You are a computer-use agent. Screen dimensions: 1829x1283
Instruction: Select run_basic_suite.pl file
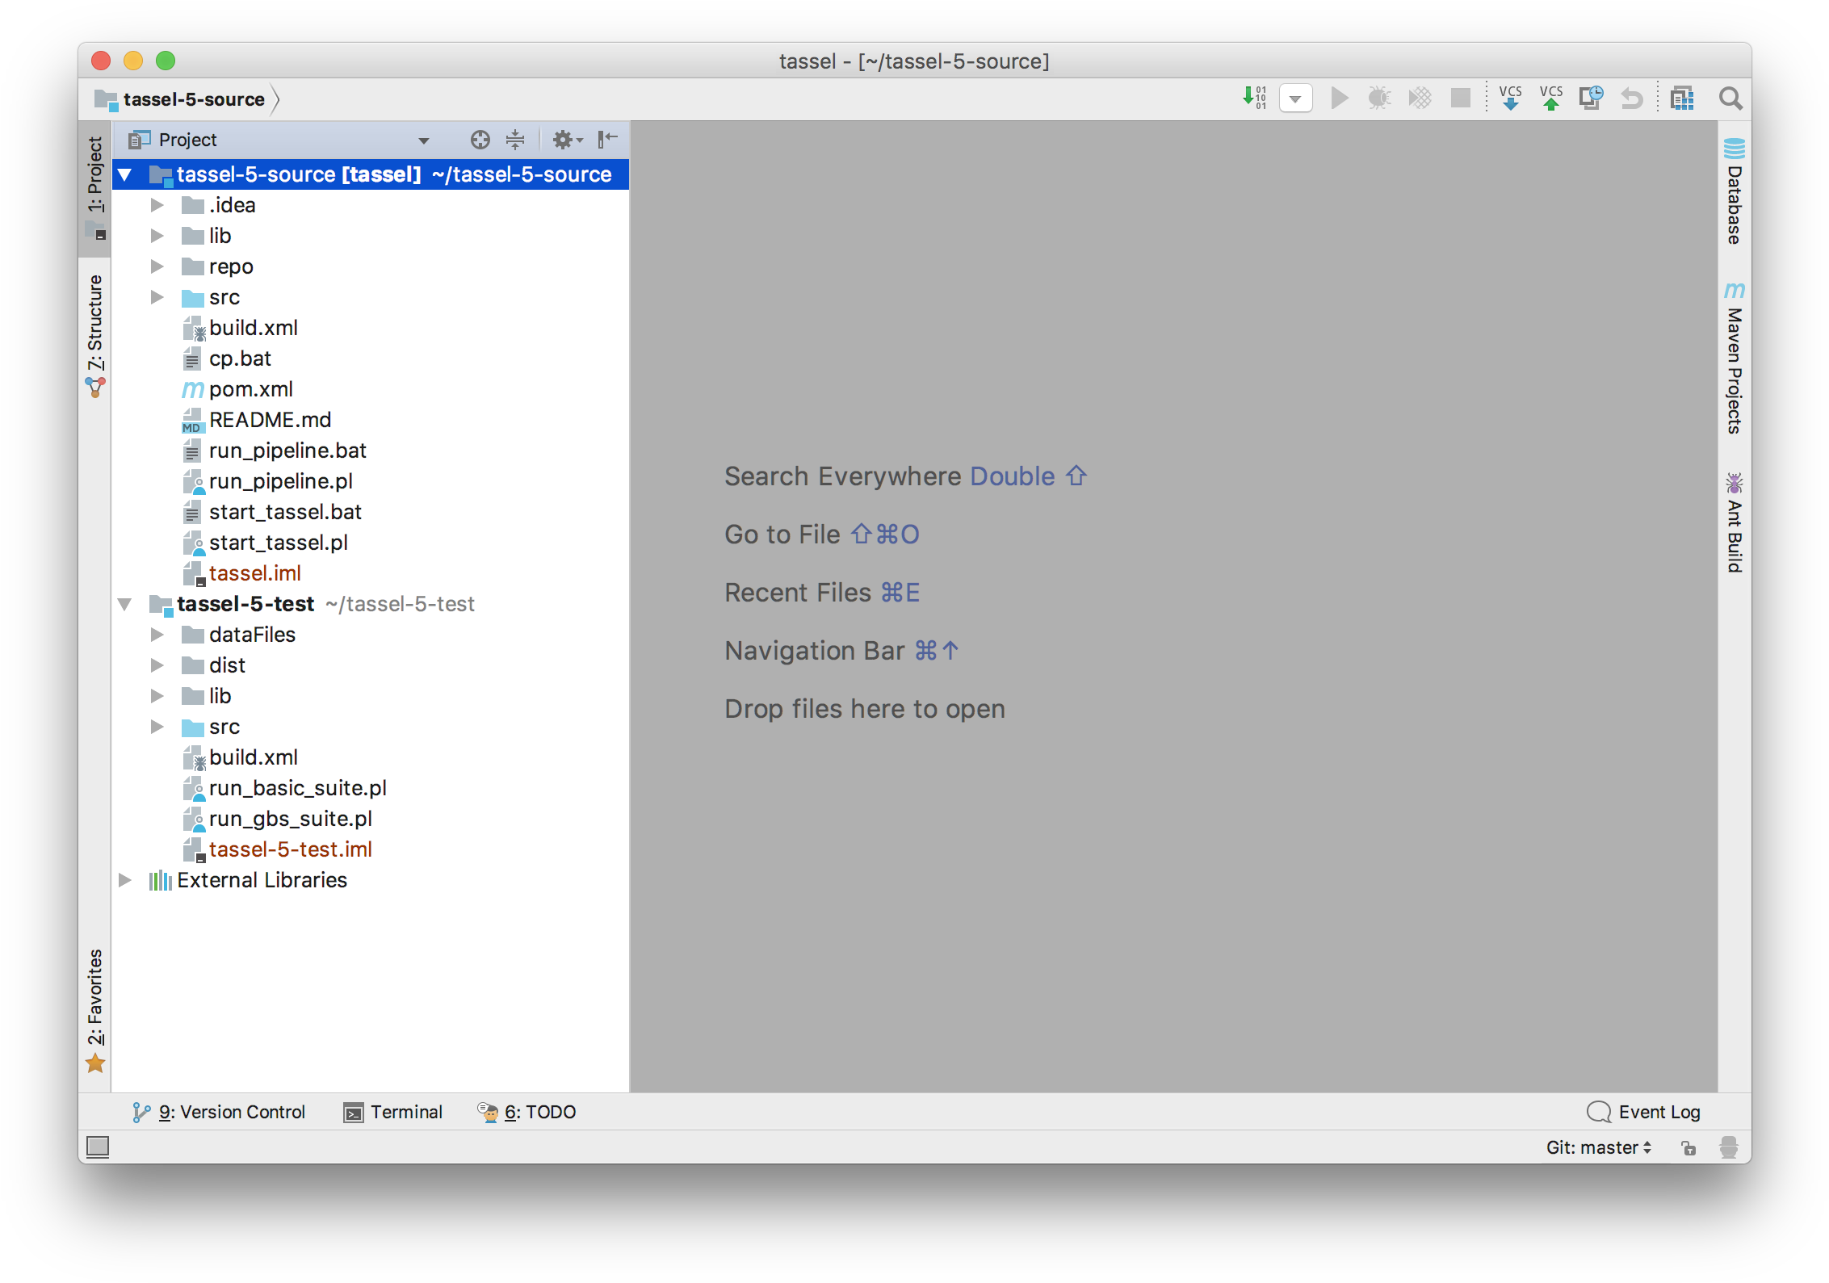297,788
